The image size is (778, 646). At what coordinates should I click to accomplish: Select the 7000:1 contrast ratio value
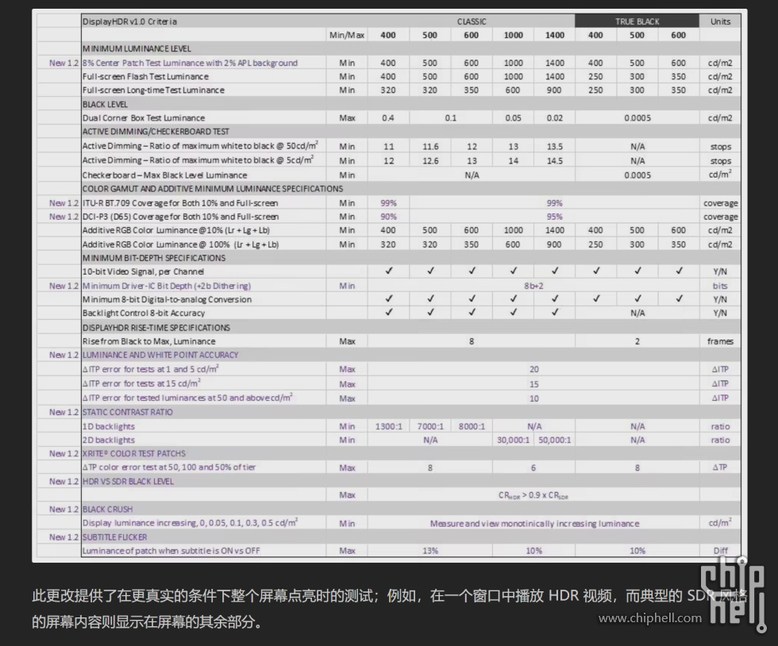pyautogui.click(x=430, y=426)
